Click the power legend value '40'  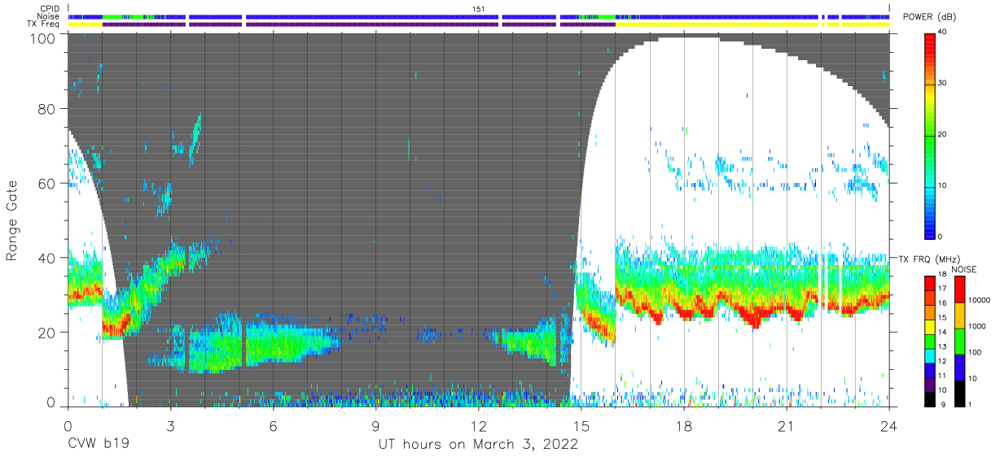(x=943, y=33)
